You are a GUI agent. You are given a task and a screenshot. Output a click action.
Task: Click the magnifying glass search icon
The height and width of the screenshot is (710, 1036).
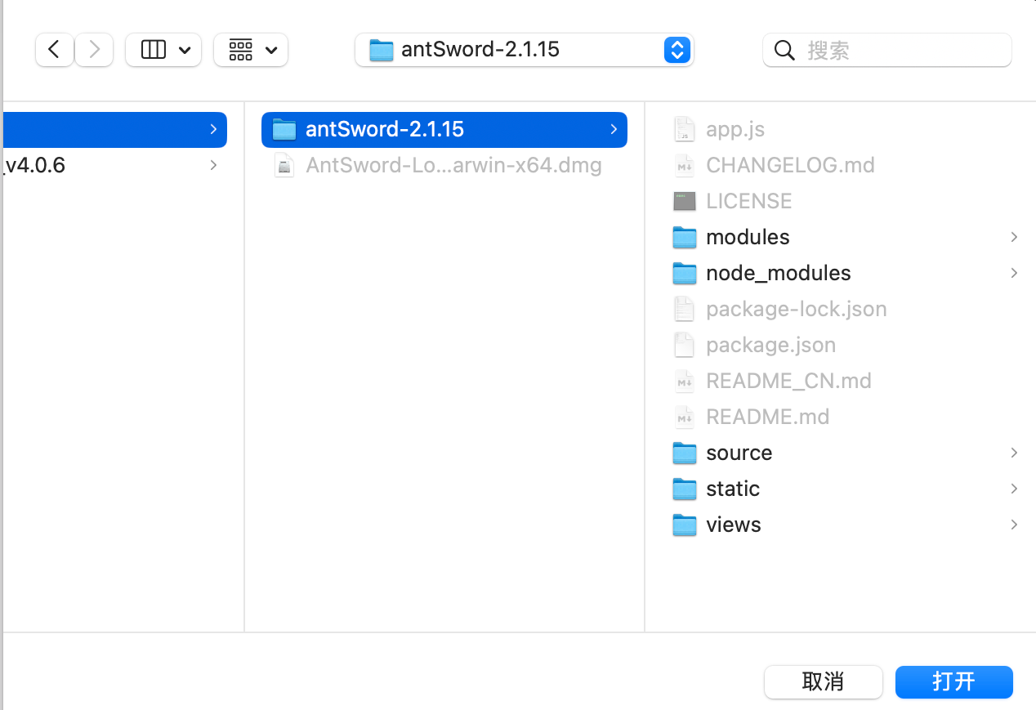coord(784,51)
